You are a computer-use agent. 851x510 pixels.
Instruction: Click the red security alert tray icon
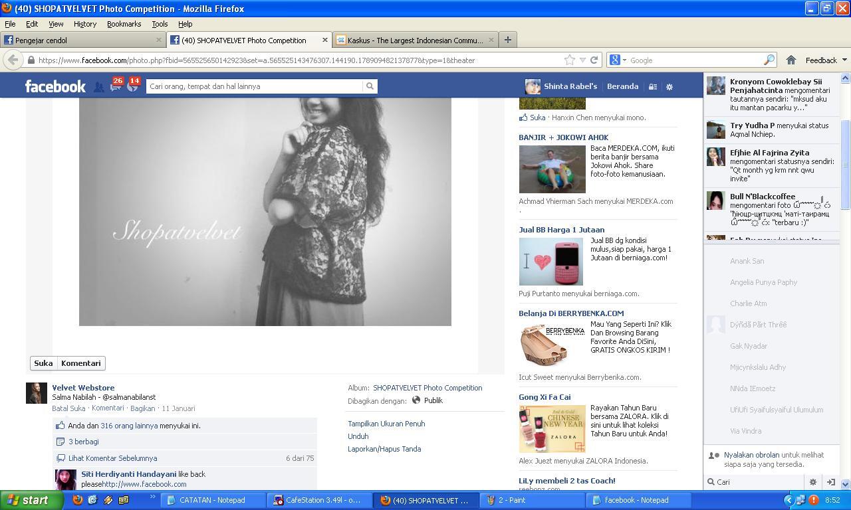click(813, 500)
